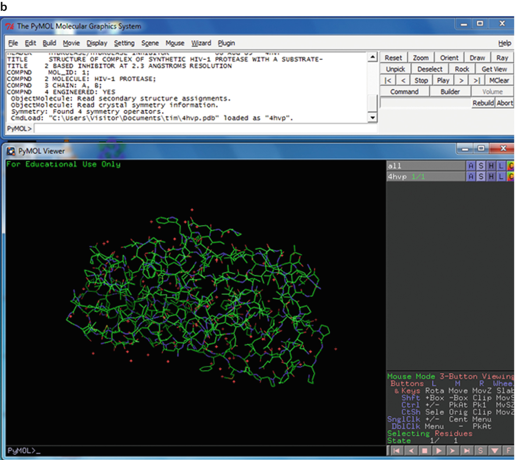Viewport: 515px width, 460px height.
Task: Open the Label menu for 4hvp object
Action: click(501, 177)
